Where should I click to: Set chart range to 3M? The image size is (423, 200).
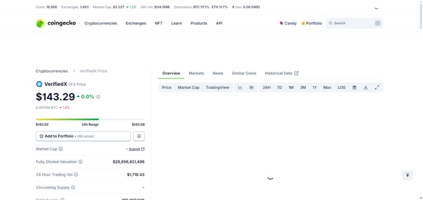pyautogui.click(x=303, y=87)
